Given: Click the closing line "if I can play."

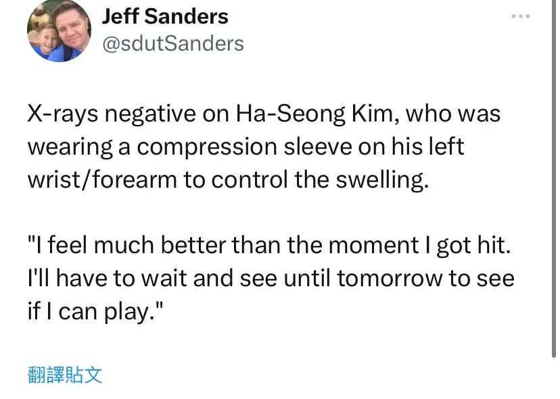Looking at the screenshot, I should coord(95,311).
